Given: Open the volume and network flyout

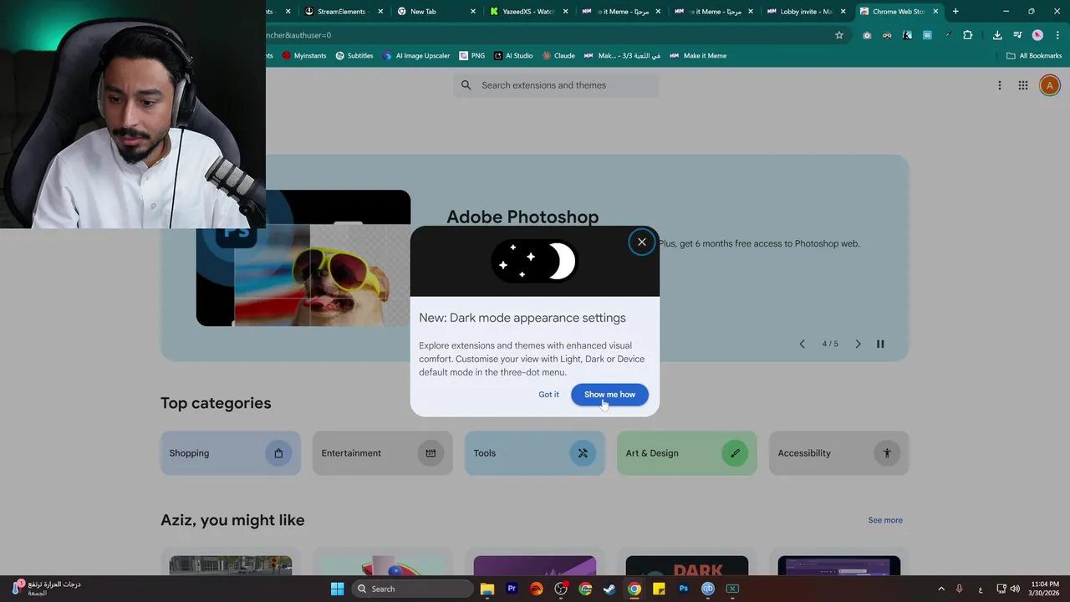Looking at the screenshot, I should pos(1008,589).
